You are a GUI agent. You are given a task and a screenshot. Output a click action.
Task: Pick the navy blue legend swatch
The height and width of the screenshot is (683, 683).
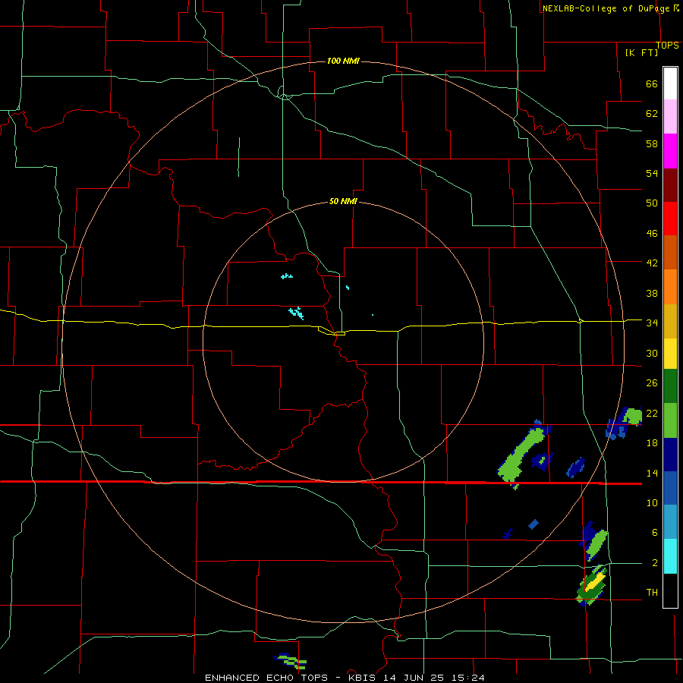pyautogui.click(x=670, y=455)
